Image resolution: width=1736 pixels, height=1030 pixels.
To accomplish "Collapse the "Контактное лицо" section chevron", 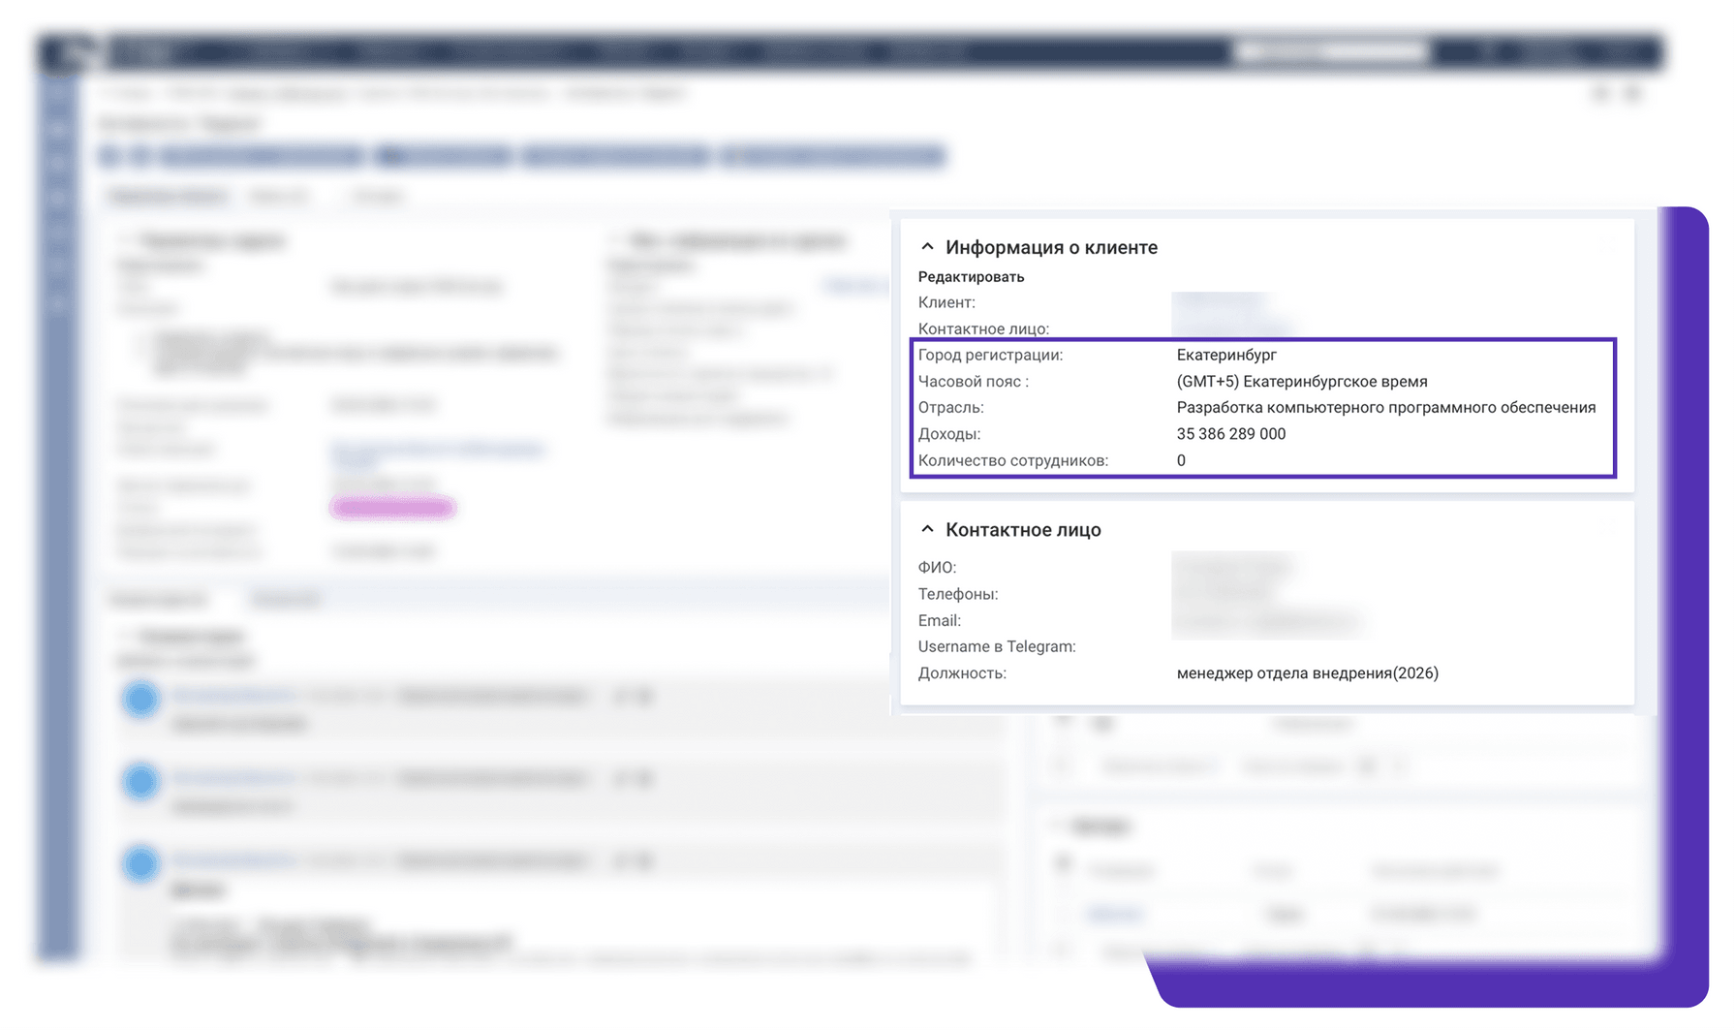I will tap(927, 529).
